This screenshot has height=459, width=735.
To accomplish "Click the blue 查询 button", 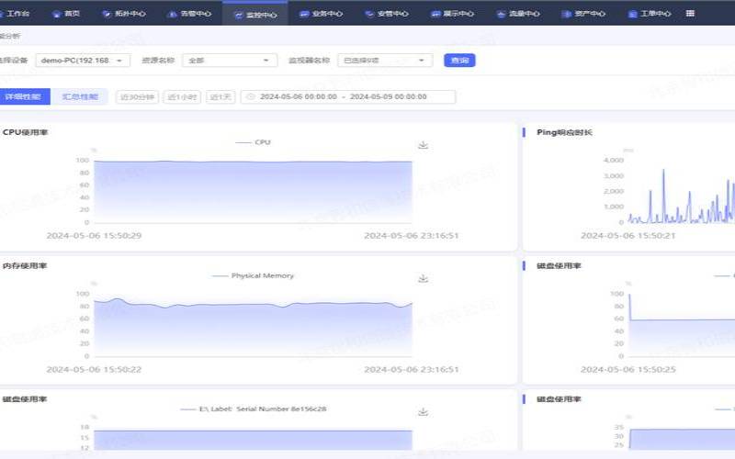I will (x=459, y=61).
